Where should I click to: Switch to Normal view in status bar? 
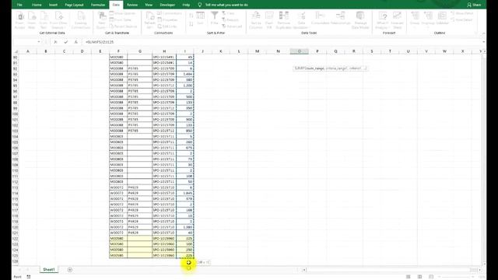coord(408,277)
